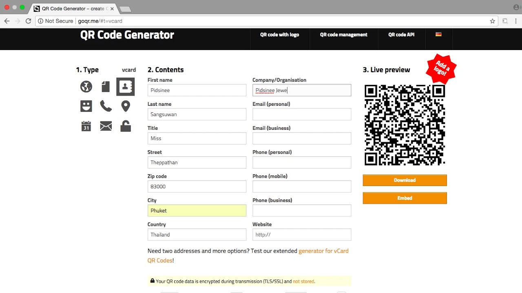The height and width of the screenshot is (293, 522).
Task: Bookmark page with the star icon
Action: point(493,21)
